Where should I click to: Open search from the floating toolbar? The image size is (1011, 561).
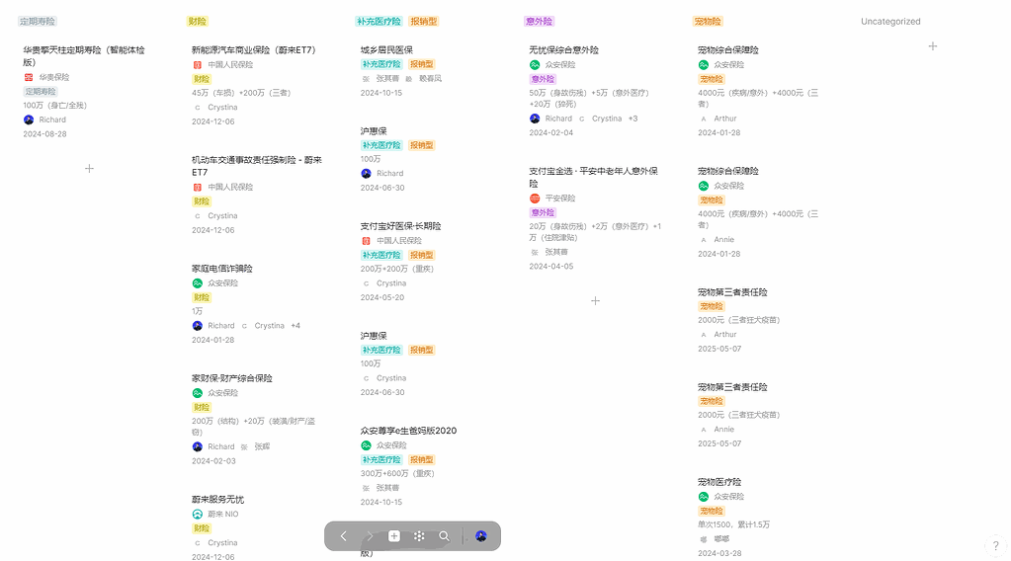coord(445,536)
